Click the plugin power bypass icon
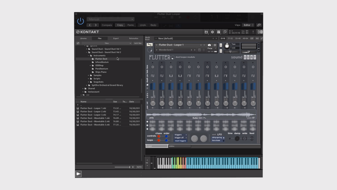The image size is (337, 190). pos(81,21)
